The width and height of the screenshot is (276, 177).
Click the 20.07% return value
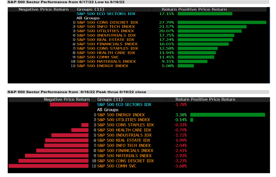click(x=167, y=31)
